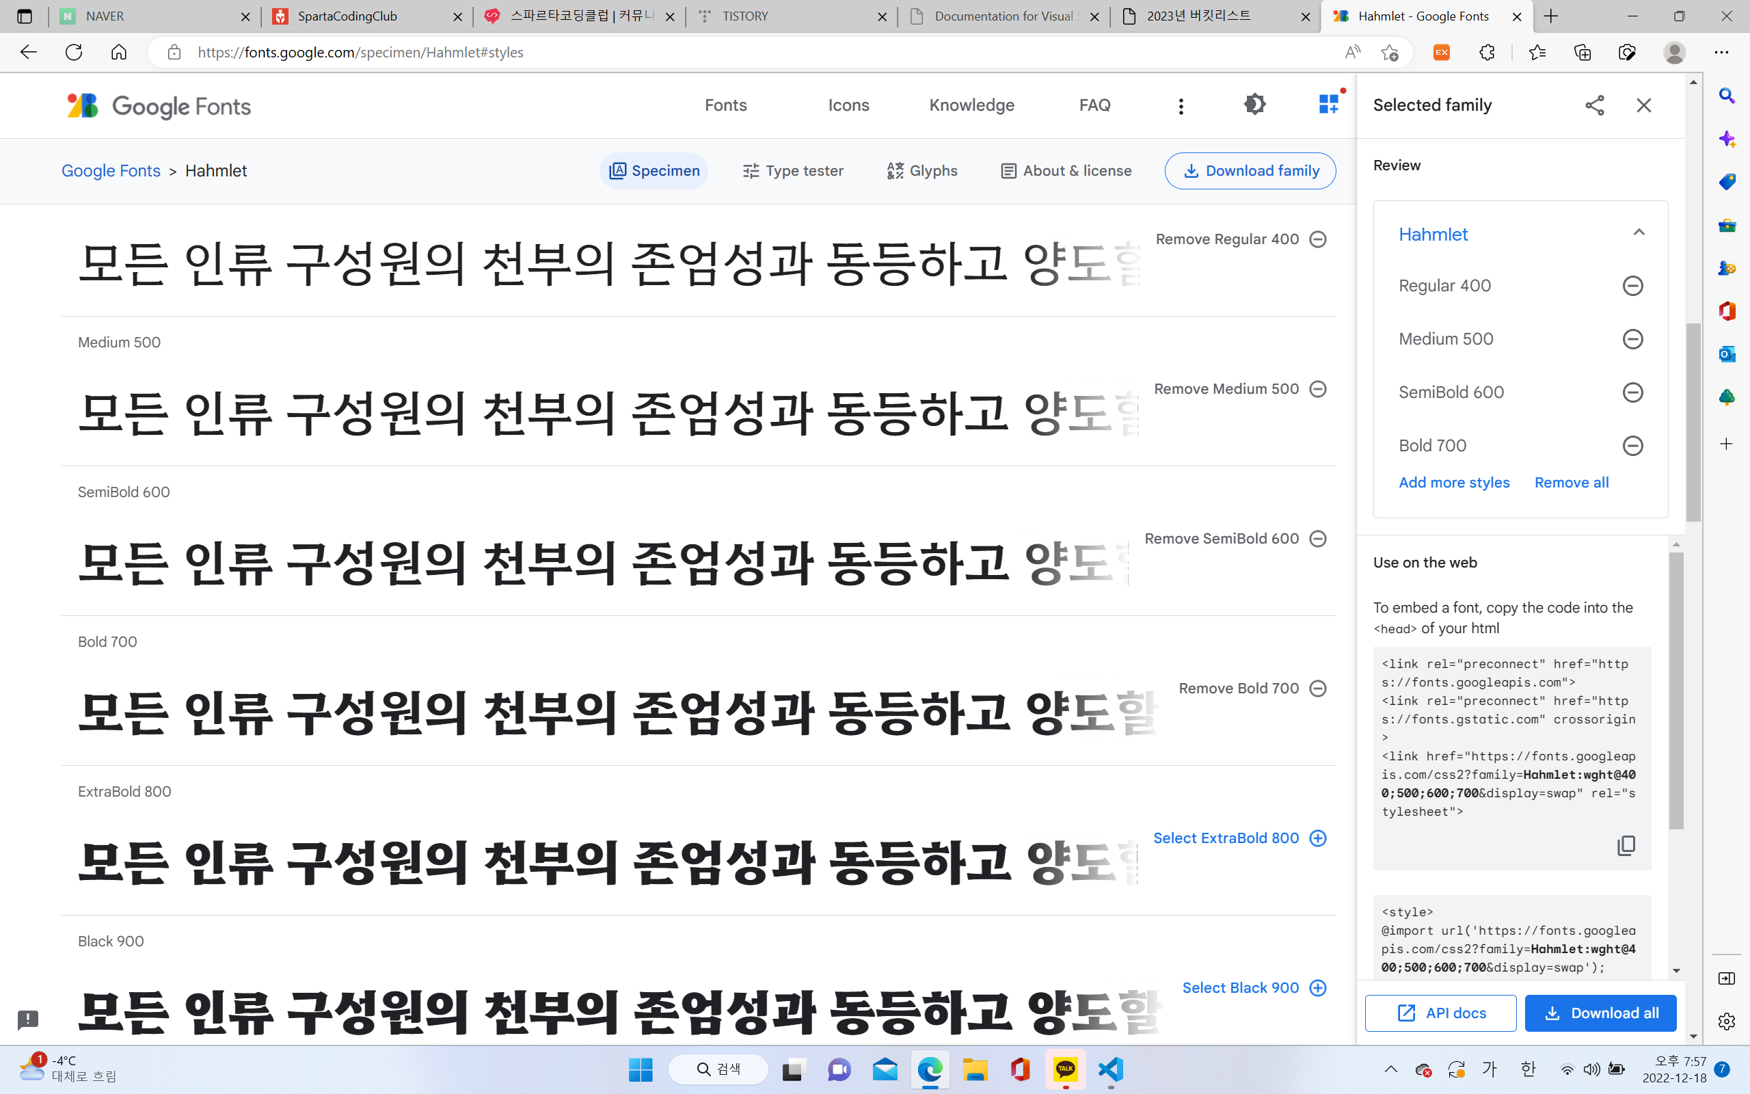The width and height of the screenshot is (1750, 1094).
Task: Open Office icon in Edge sidebar
Action: point(1727,311)
